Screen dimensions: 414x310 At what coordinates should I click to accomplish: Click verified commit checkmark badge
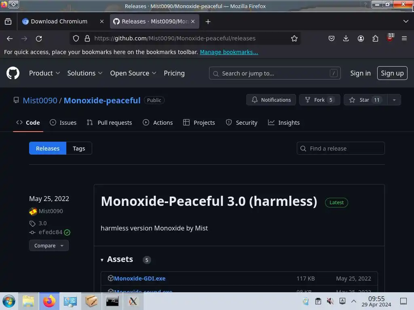click(68, 232)
